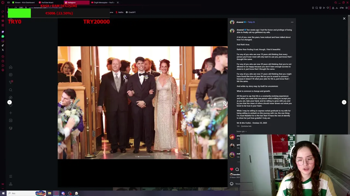This screenshot has width=350, height=196.
Task: Open the Meta apps icon in nav
Action: click(11, 184)
